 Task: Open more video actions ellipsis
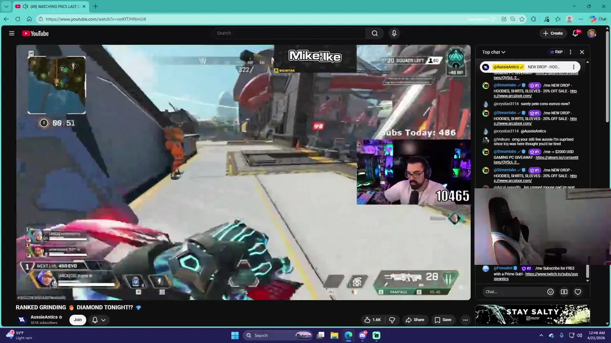coord(465,320)
